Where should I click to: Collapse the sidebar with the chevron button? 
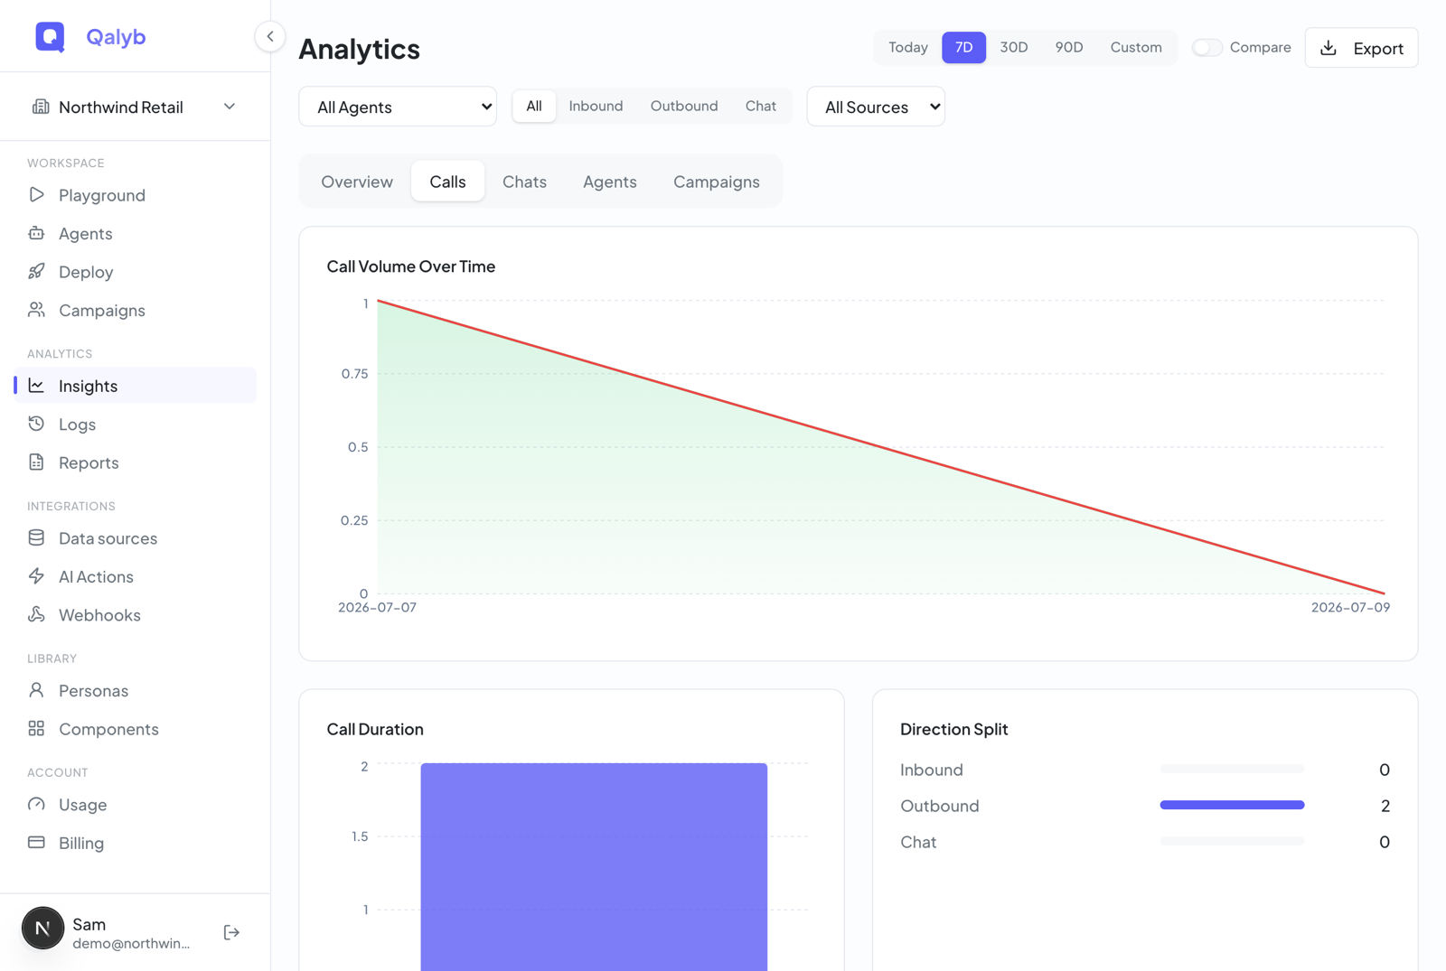[x=269, y=36]
